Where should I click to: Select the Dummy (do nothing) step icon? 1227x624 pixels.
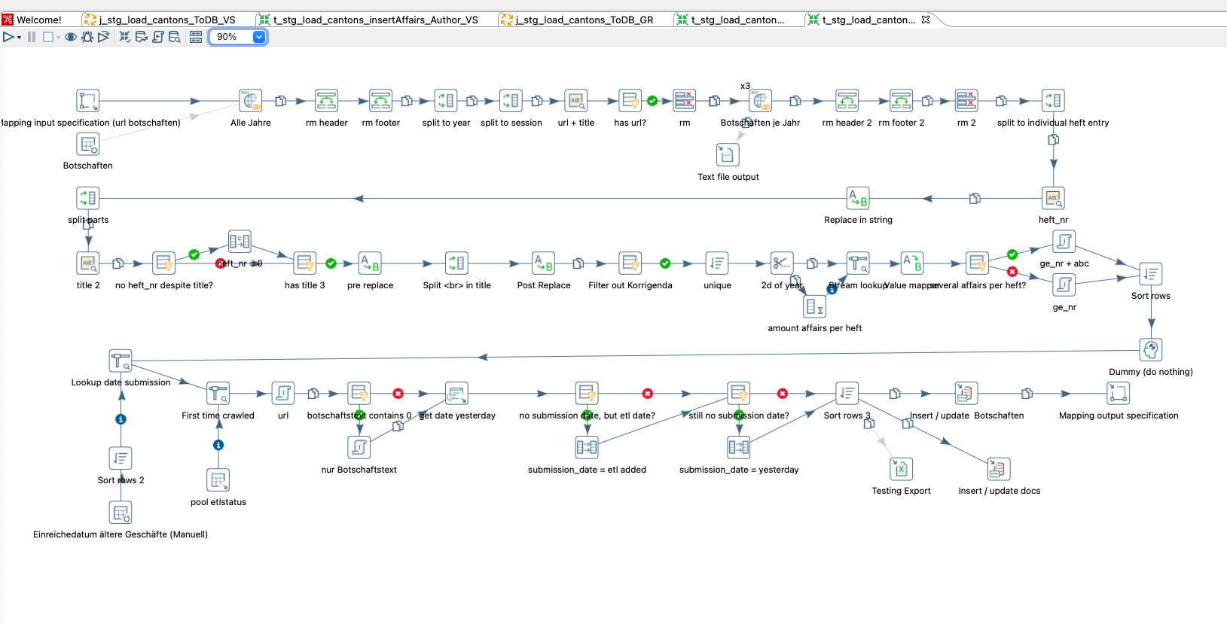1150,350
